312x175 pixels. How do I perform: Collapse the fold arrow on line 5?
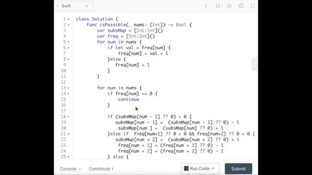pyautogui.click(x=68, y=42)
